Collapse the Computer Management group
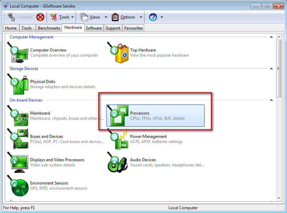This screenshot has width=287, height=213. click(x=272, y=37)
